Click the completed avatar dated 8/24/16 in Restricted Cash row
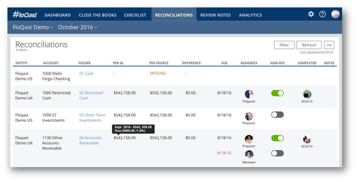This screenshot has height=182, width=357. pos(307,94)
